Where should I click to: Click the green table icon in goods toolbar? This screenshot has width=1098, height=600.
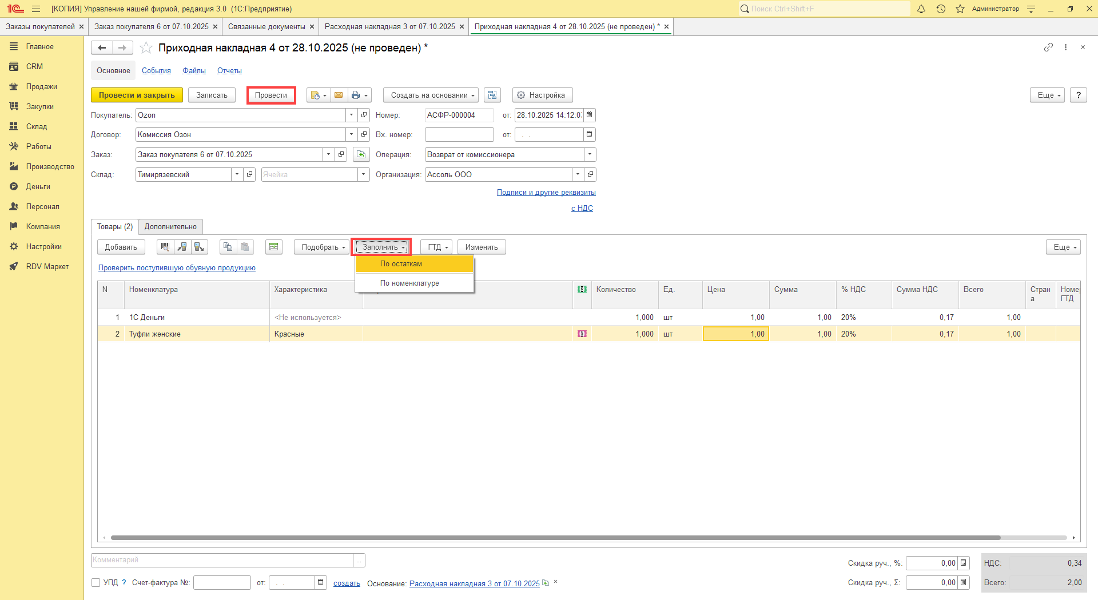tap(274, 247)
